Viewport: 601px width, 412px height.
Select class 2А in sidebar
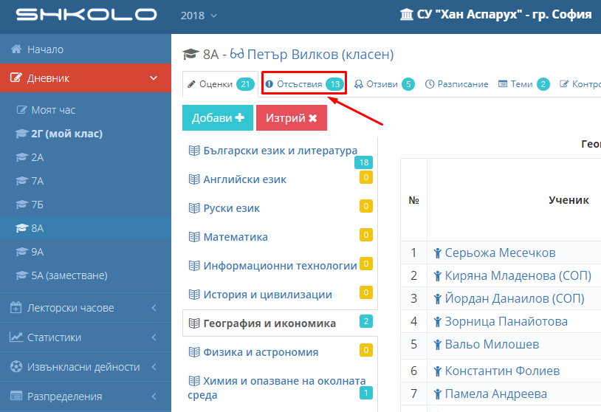[37, 157]
